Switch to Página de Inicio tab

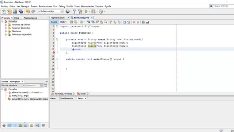pyautogui.click(x=58, y=18)
